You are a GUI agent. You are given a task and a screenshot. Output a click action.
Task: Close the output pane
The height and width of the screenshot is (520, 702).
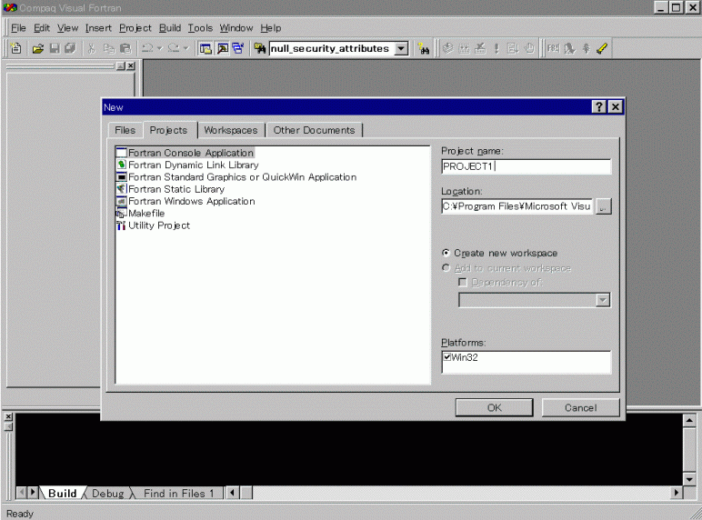8,416
